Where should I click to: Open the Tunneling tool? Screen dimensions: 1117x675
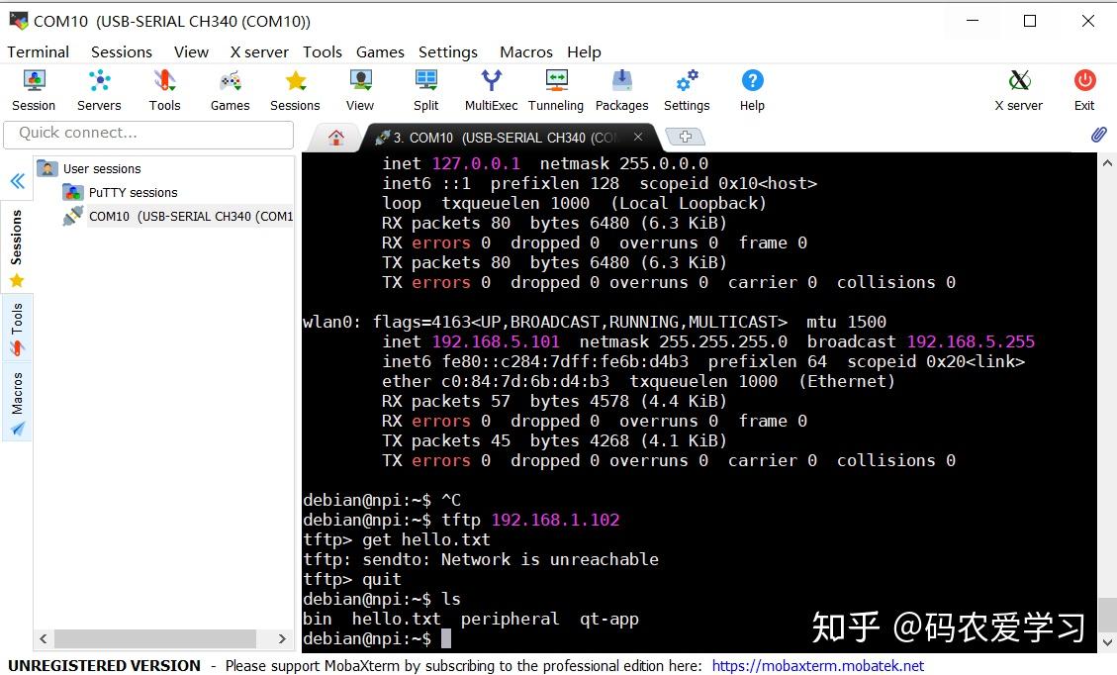pos(555,89)
